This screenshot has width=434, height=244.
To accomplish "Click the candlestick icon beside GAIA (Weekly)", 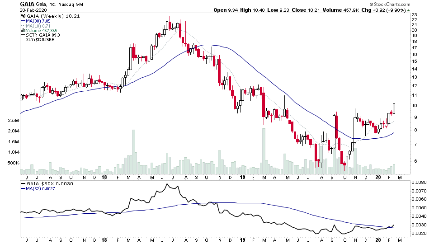I will point(23,16).
